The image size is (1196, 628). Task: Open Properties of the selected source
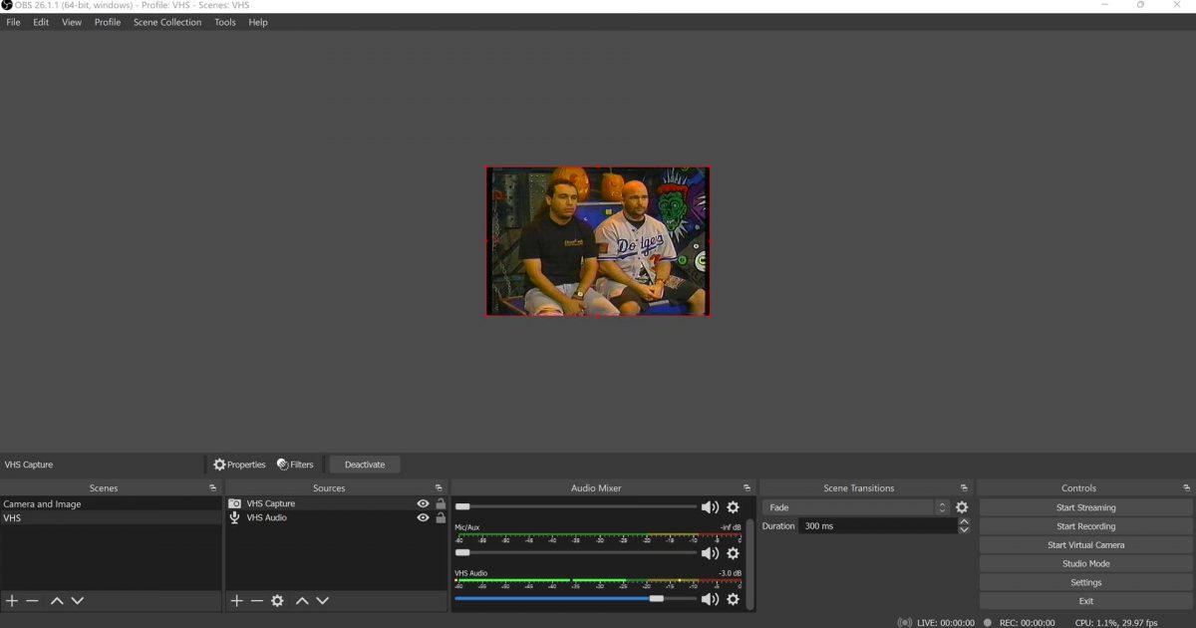pyautogui.click(x=239, y=465)
